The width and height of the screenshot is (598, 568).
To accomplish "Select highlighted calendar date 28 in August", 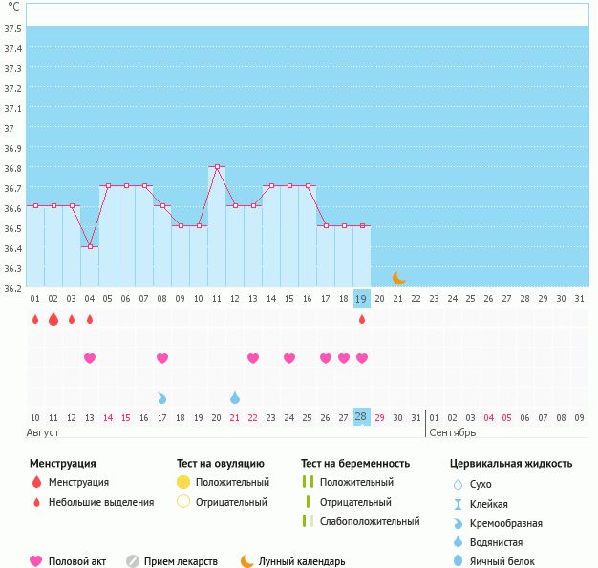I will point(362,417).
